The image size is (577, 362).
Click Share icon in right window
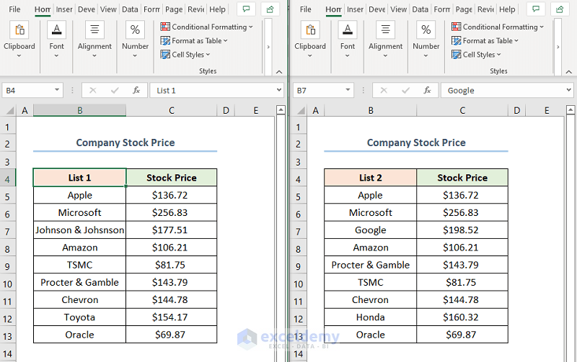560,9
